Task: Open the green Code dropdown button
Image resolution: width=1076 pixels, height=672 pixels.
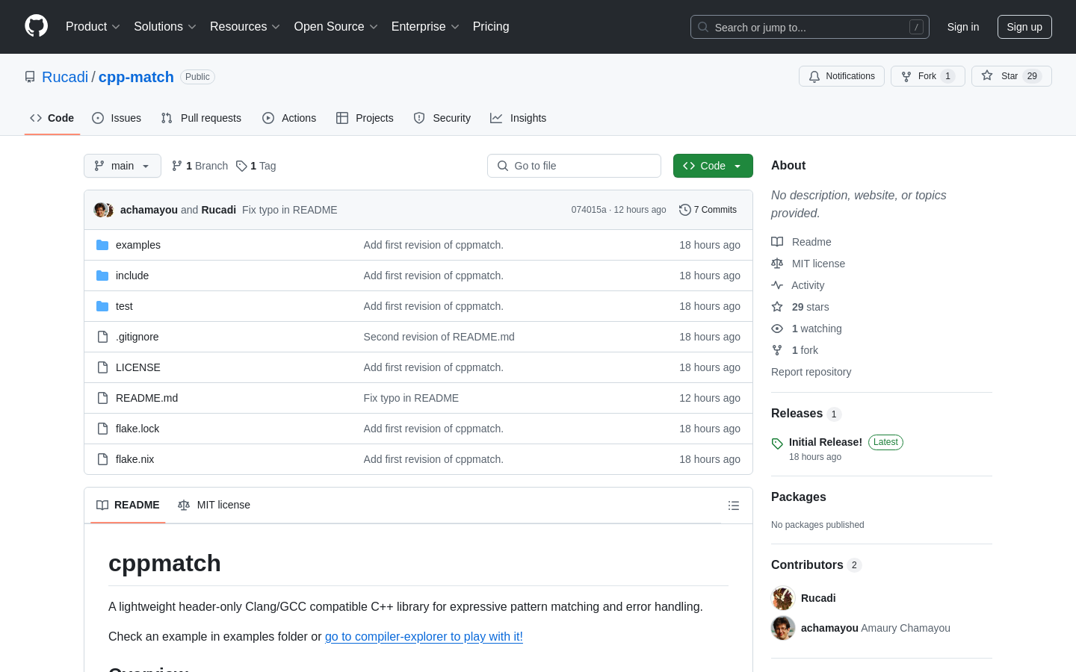Action: 713,166
